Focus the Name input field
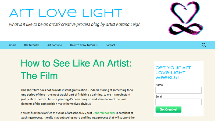This screenshot has width=215, height=121. 178,90
